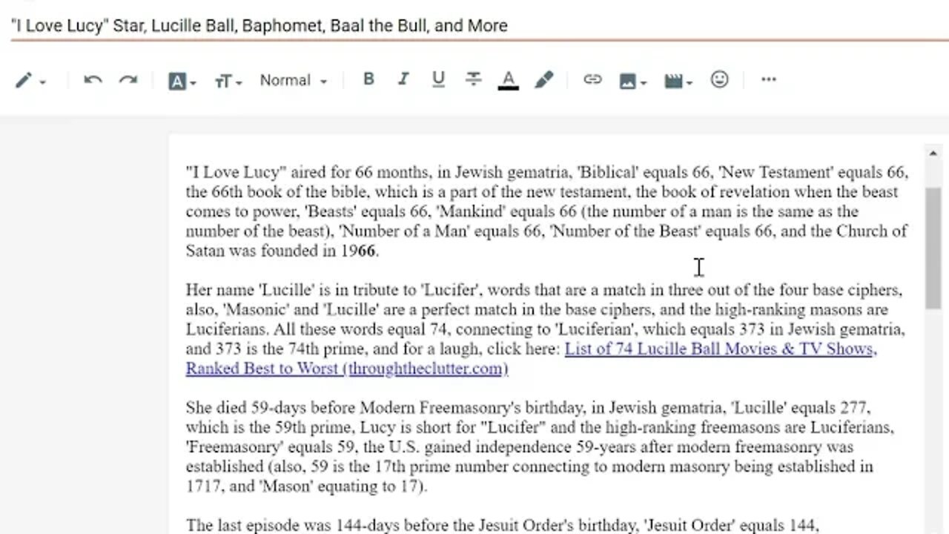Toggle italic formatting
949x534 pixels.
pyautogui.click(x=403, y=79)
